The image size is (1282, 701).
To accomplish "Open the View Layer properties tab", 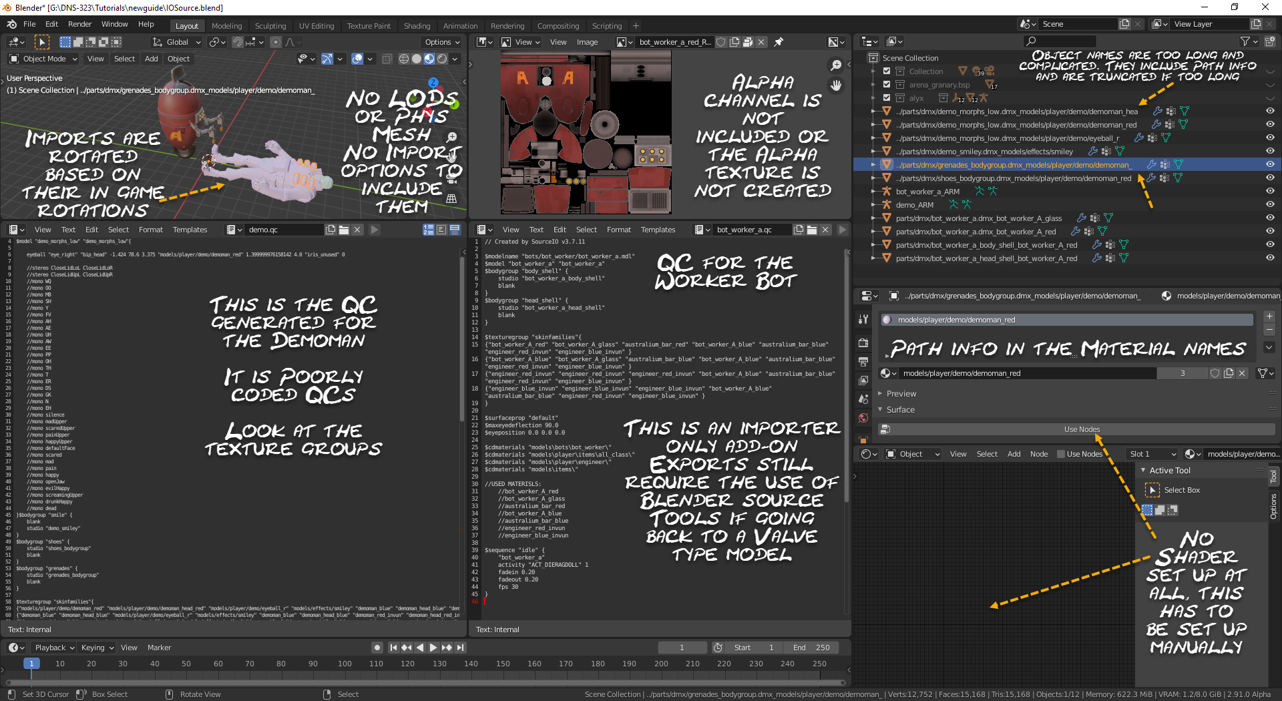I will [x=863, y=380].
